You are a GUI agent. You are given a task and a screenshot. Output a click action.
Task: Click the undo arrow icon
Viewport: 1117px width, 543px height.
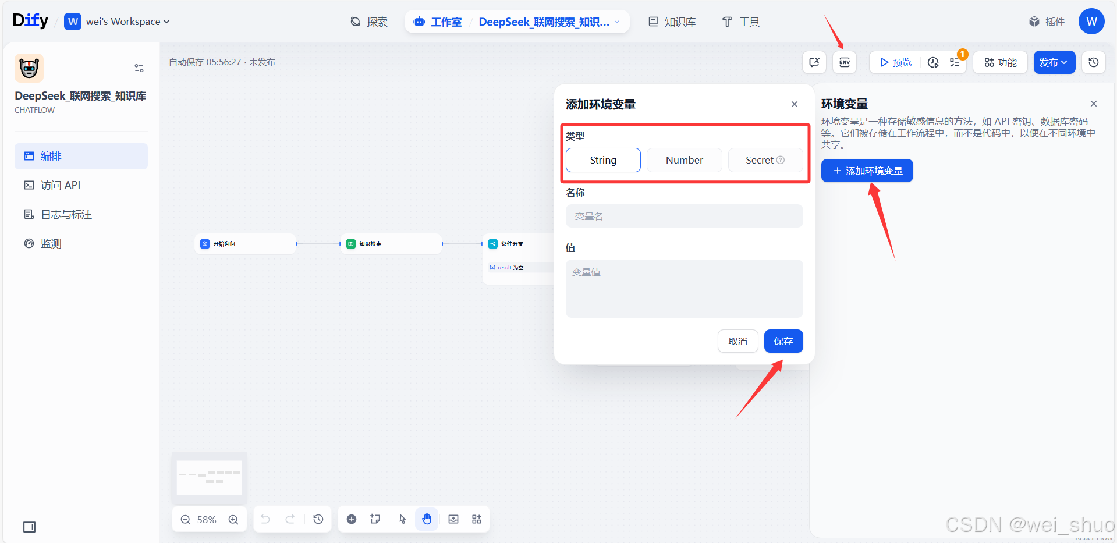click(265, 519)
